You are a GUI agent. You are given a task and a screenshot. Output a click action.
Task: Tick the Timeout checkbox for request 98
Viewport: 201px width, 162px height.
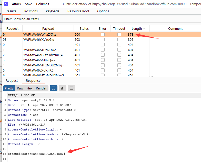tap(119, 39)
